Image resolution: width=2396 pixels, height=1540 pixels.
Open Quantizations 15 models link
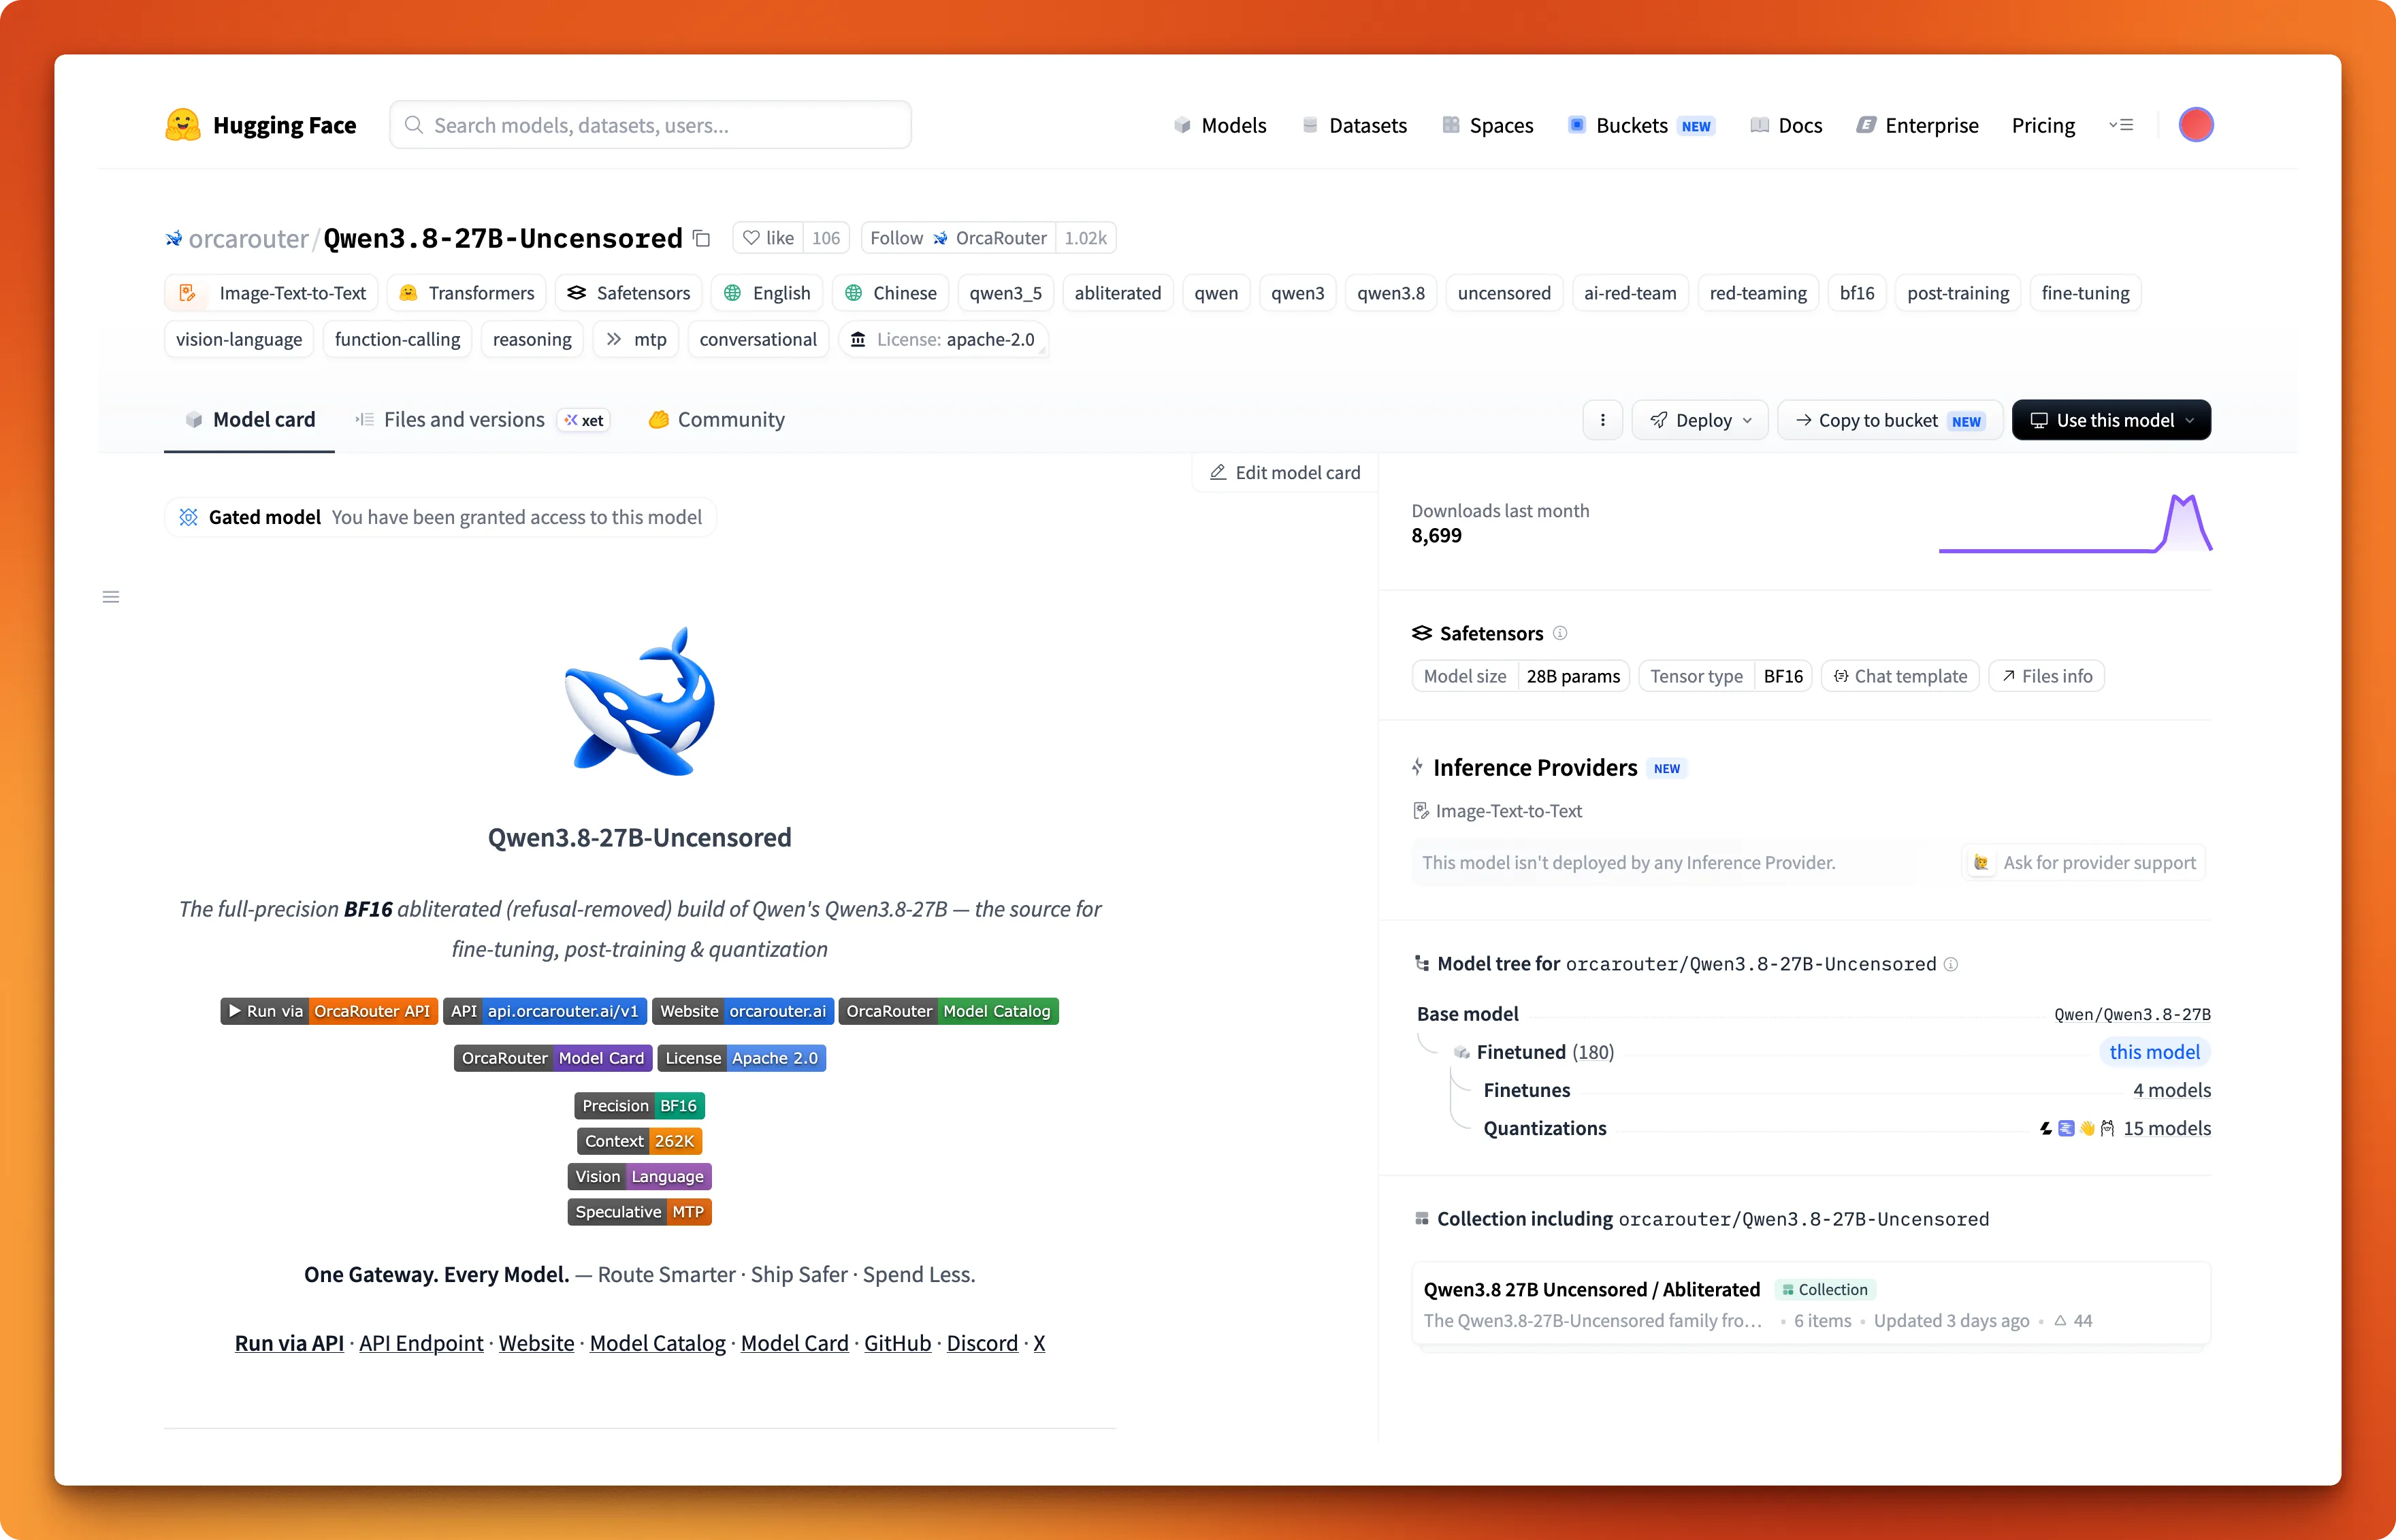pos(2166,1128)
